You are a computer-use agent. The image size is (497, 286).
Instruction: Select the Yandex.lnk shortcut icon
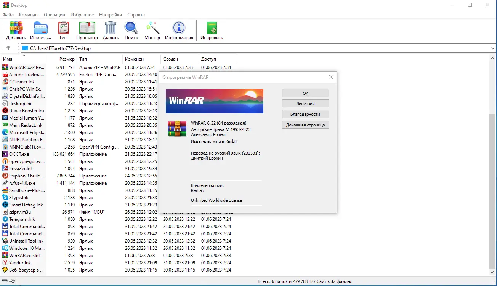pos(5,263)
